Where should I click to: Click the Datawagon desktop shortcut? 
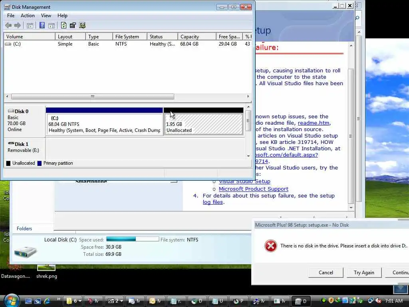16,271
